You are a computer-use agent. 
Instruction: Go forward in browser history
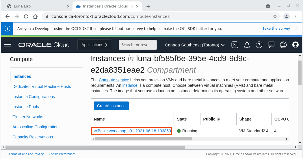coord(17,17)
